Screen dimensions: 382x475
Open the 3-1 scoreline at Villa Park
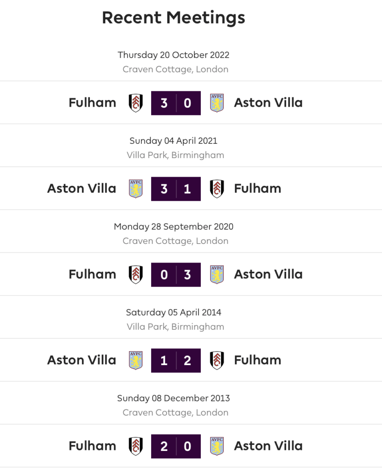point(176,189)
